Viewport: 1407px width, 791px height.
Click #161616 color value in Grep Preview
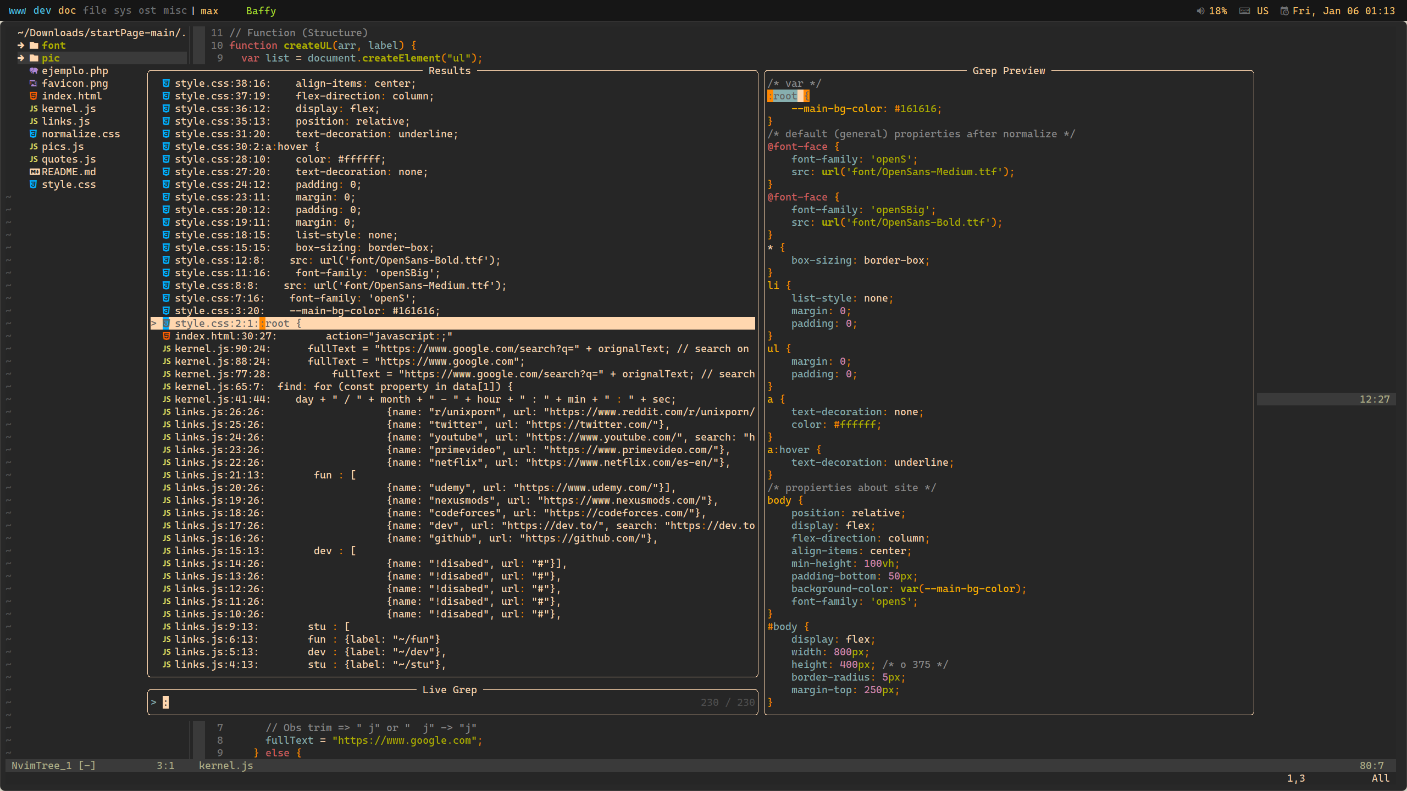(915, 109)
